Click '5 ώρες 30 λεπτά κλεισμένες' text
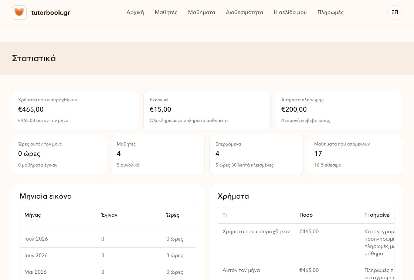 pos(244,165)
